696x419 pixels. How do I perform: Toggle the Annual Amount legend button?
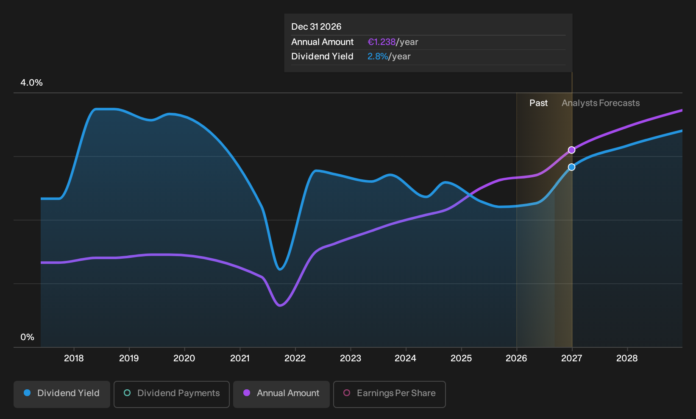(281, 394)
